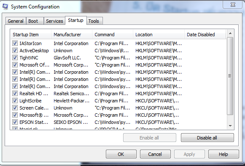Click SEIKO EPSON manufacturer cell
The image size is (245, 166).
[x=70, y=122]
